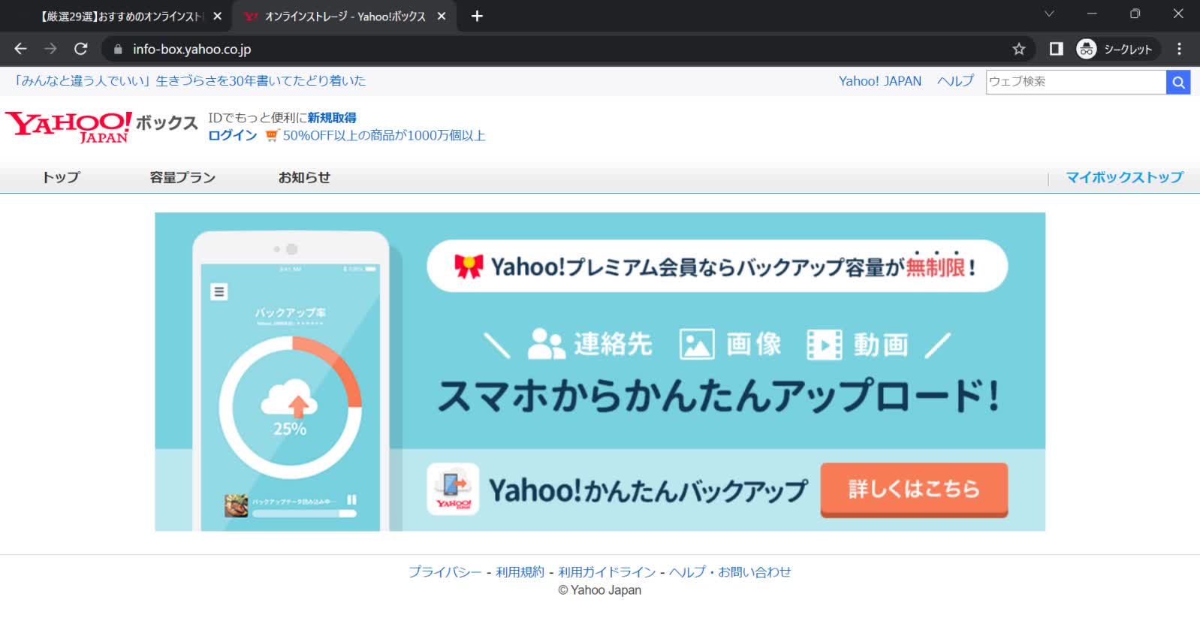
Task: Open the 利用規約 footer link
Action: coord(520,572)
